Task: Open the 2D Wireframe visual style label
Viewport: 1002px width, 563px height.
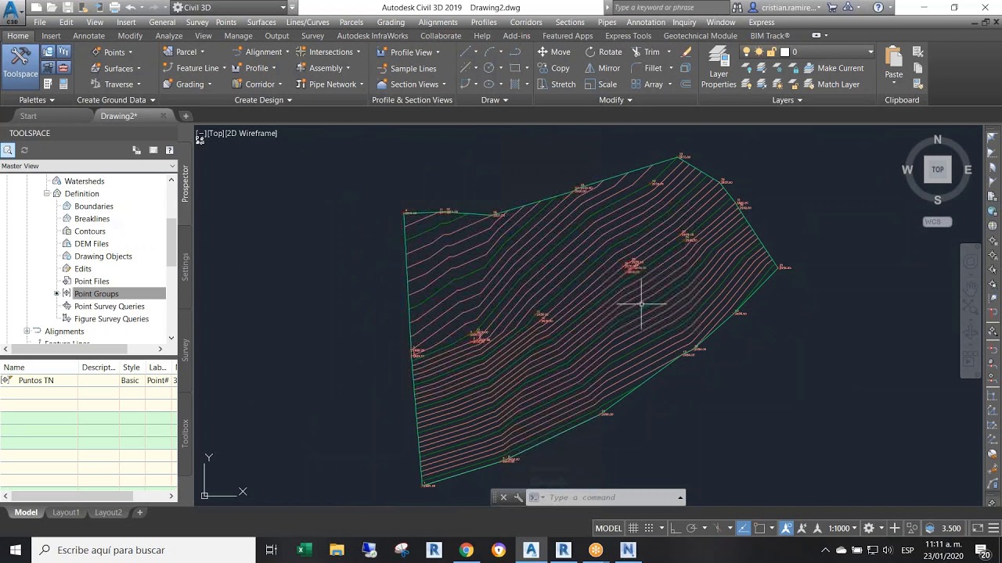Action: coord(251,134)
